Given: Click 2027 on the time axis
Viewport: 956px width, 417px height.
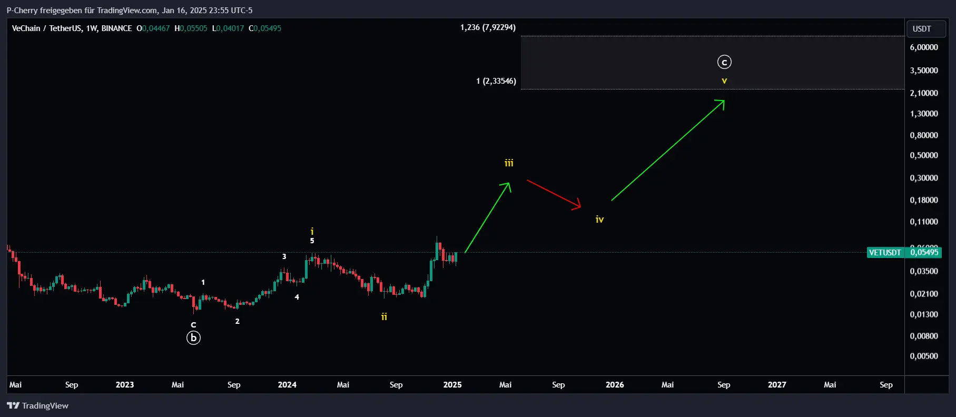Looking at the screenshot, I should [777, 385].
